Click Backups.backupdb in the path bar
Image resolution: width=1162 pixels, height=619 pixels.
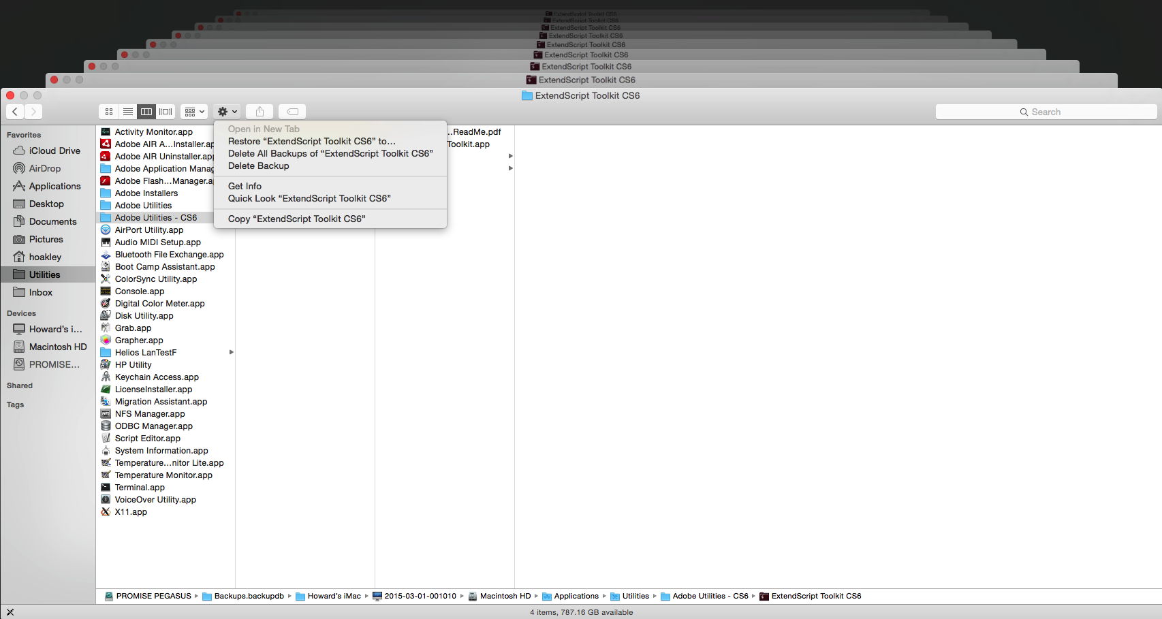pos(249,596)
